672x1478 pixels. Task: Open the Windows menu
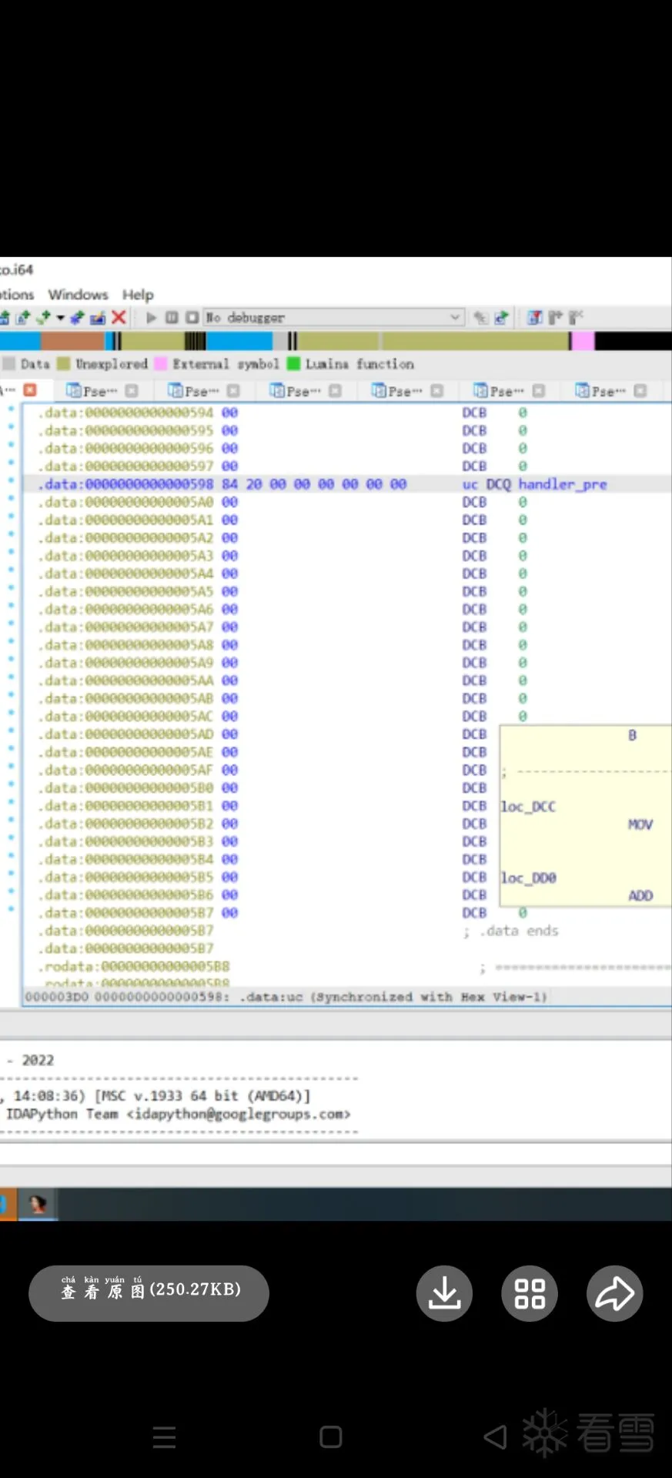click(78, 295)
